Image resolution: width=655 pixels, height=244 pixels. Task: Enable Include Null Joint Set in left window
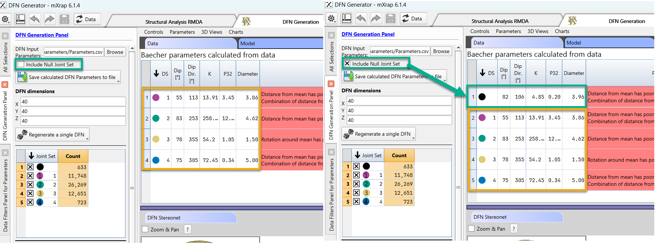tap(21, 65)
